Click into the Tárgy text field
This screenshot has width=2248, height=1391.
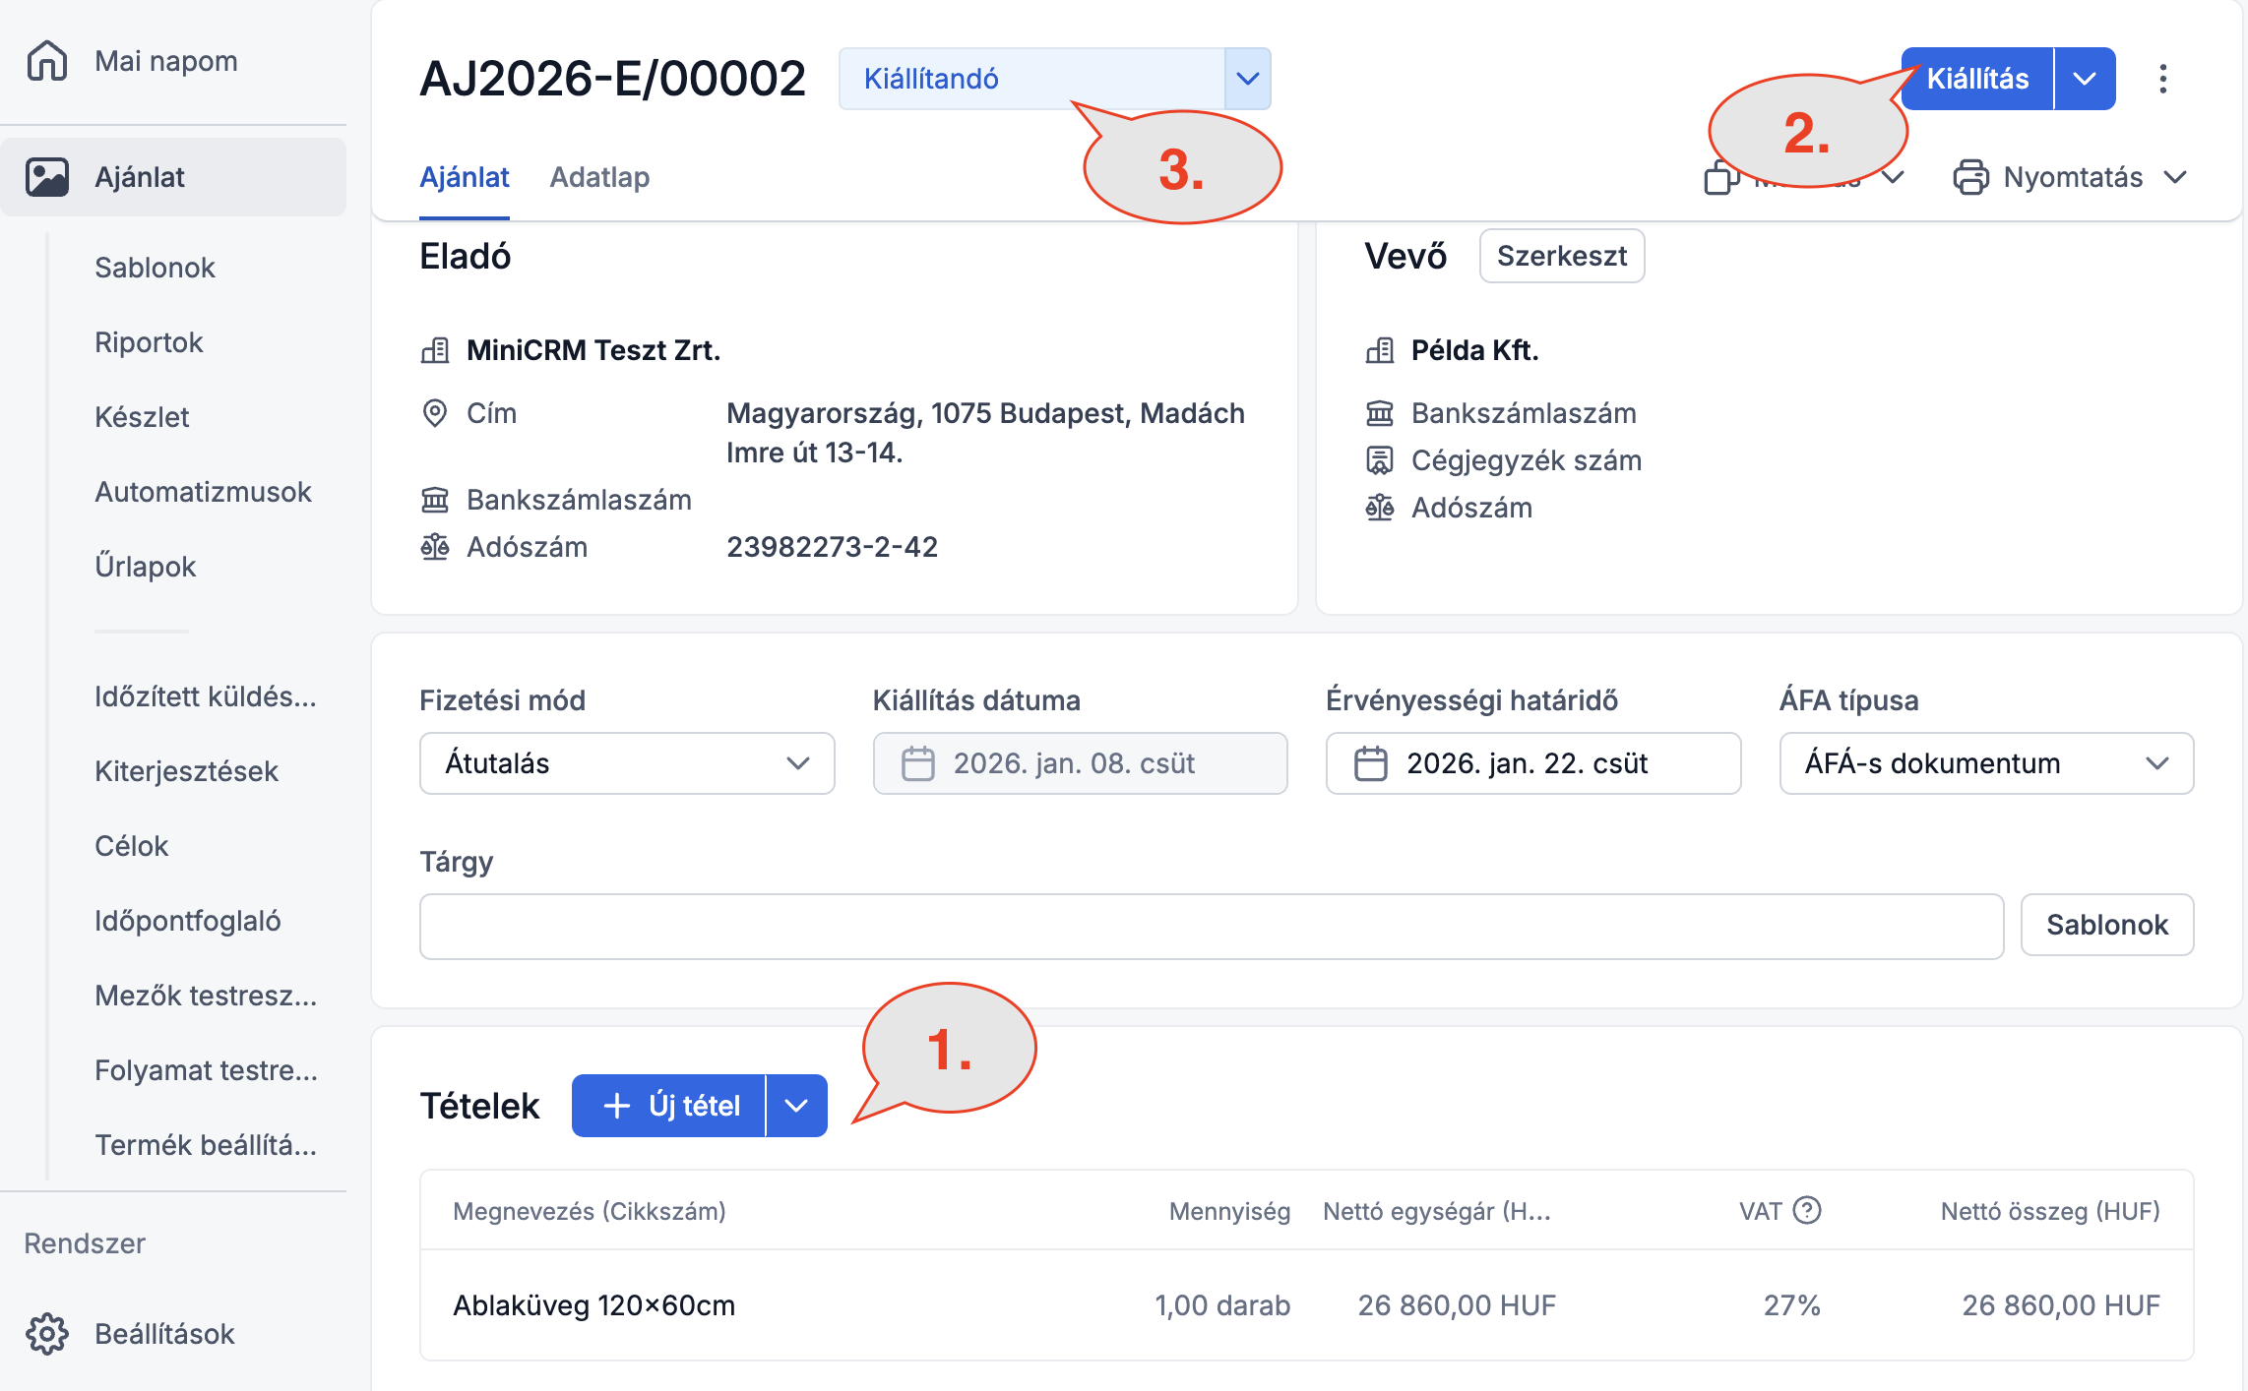pyautogui.click(x=1211, y=925)
